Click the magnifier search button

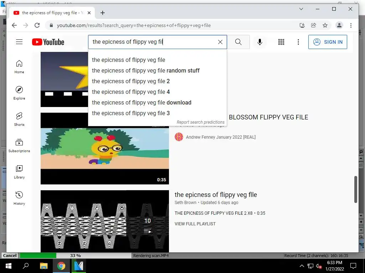(x=238, y=42)
